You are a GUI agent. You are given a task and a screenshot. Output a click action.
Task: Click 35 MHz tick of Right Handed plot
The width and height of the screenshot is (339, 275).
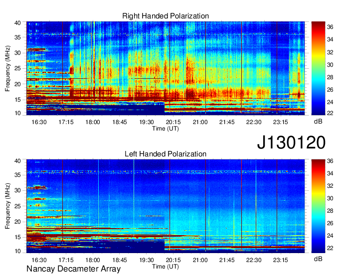tap(18, 37)
